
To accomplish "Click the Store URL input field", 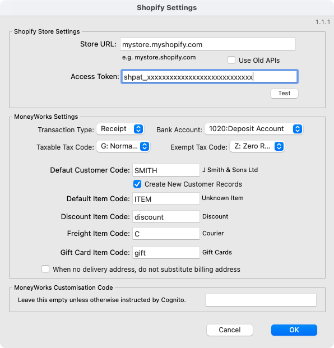I will pyautogui.click(x=208, y=44).
